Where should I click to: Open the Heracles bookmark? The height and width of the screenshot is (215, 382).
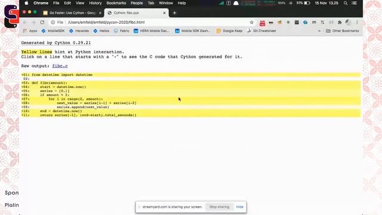point(79,30)
